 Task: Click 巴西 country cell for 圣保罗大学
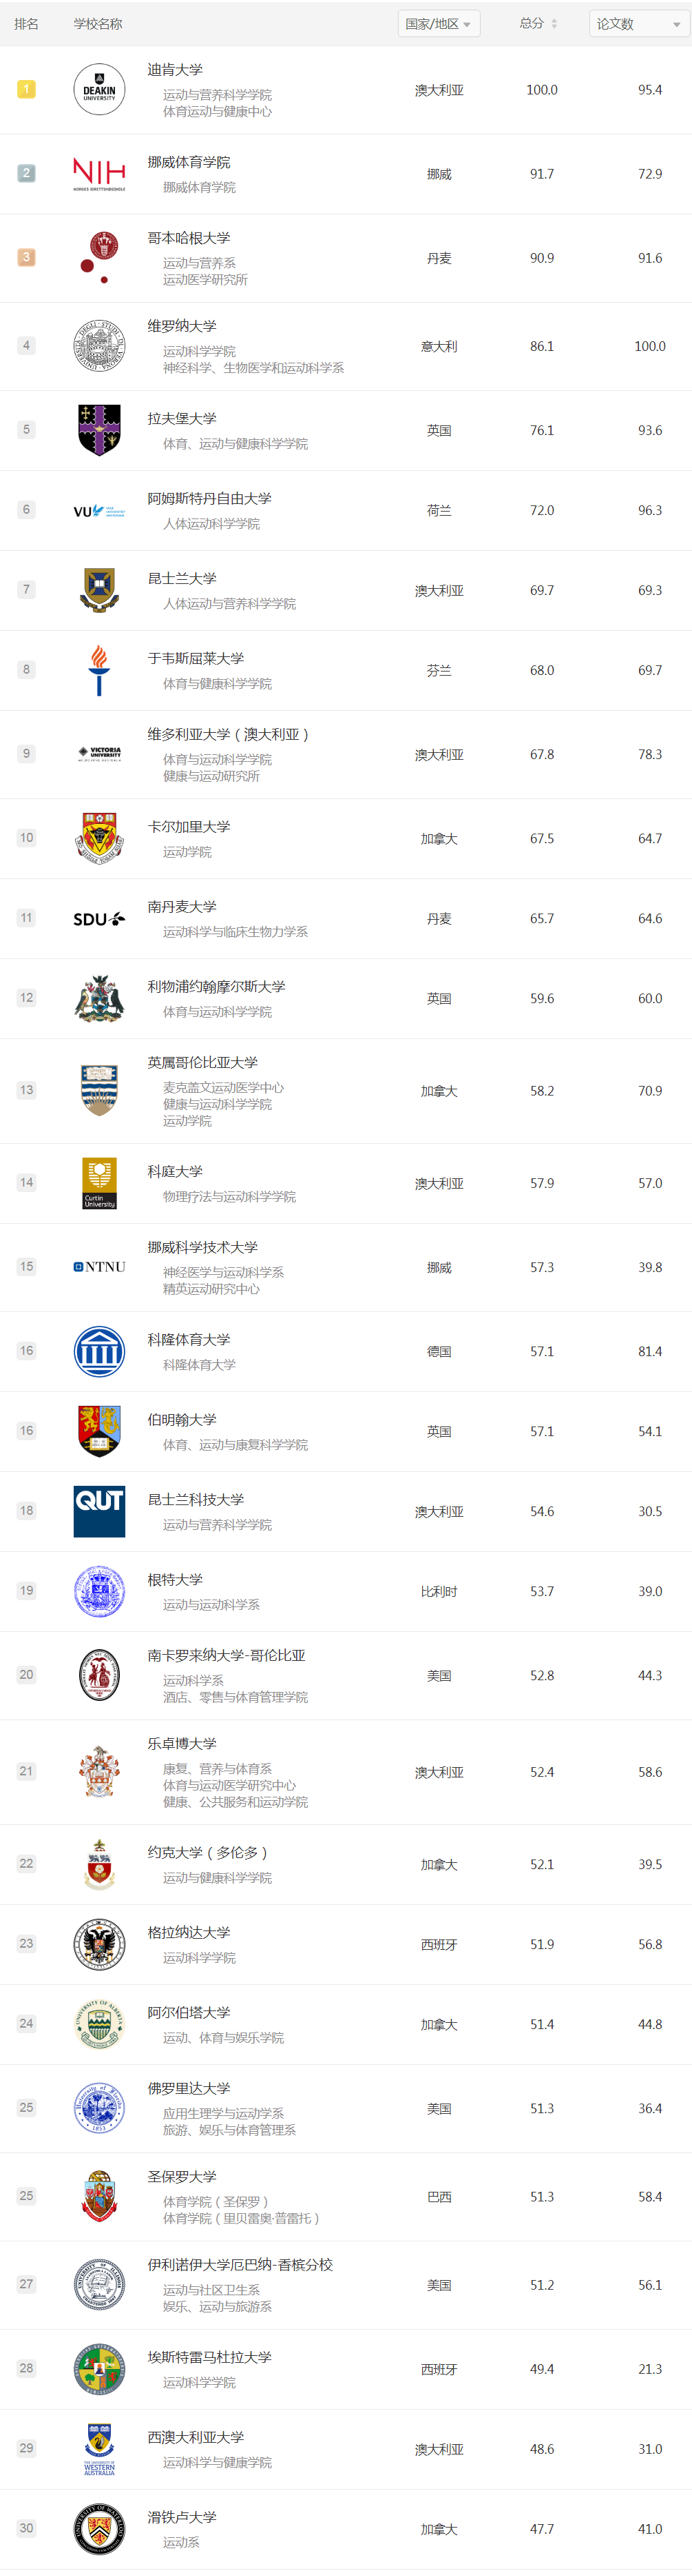(x=439, y=2197)
